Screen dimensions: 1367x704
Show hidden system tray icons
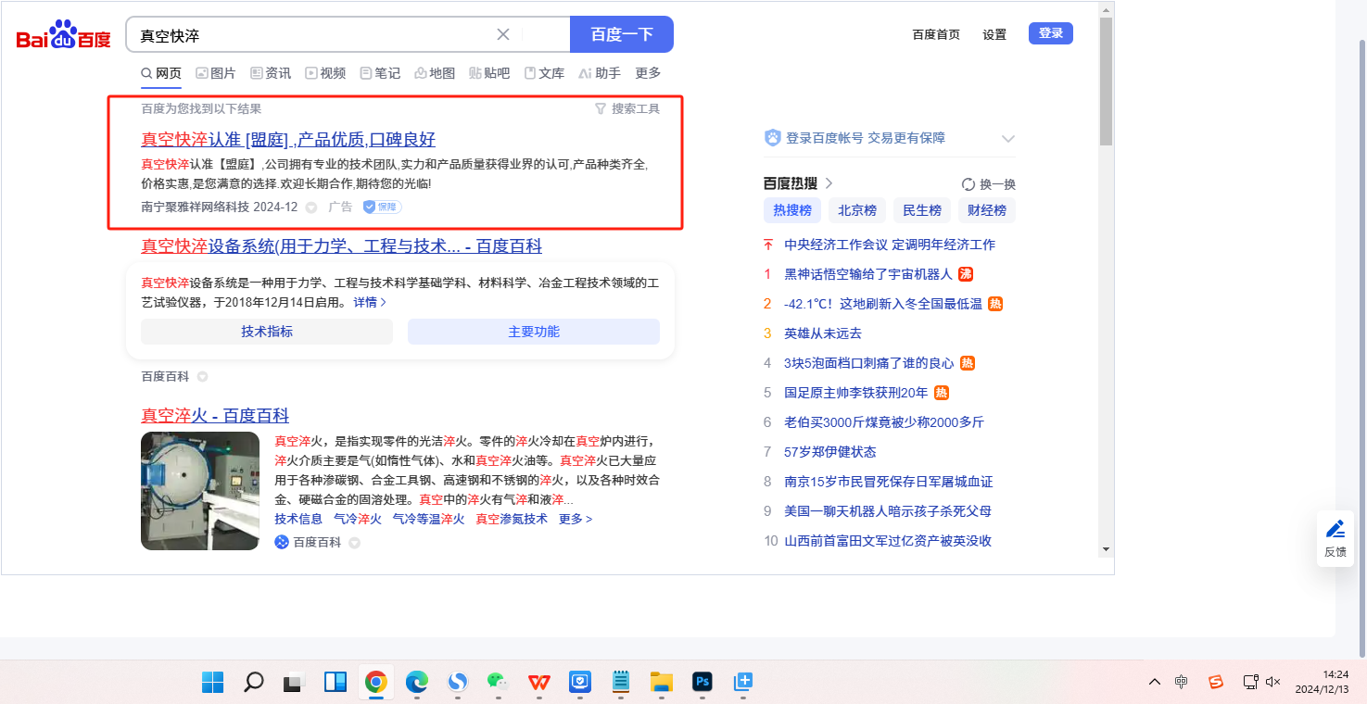point(1154,682)
